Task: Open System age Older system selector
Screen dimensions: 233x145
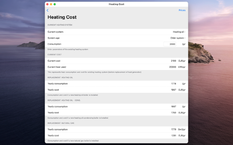Action: click(x=178, y=38)
